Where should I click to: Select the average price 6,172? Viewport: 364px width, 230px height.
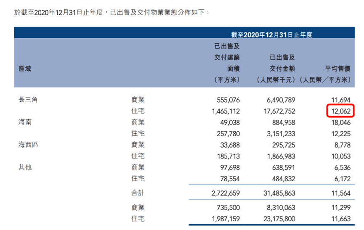[343, 179]
